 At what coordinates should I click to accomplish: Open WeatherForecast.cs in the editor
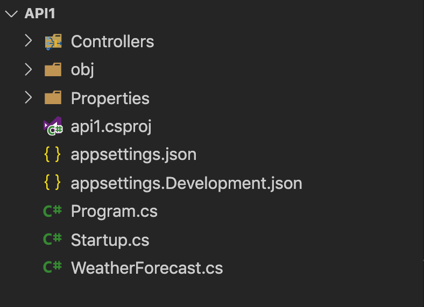tap(146, 268)
